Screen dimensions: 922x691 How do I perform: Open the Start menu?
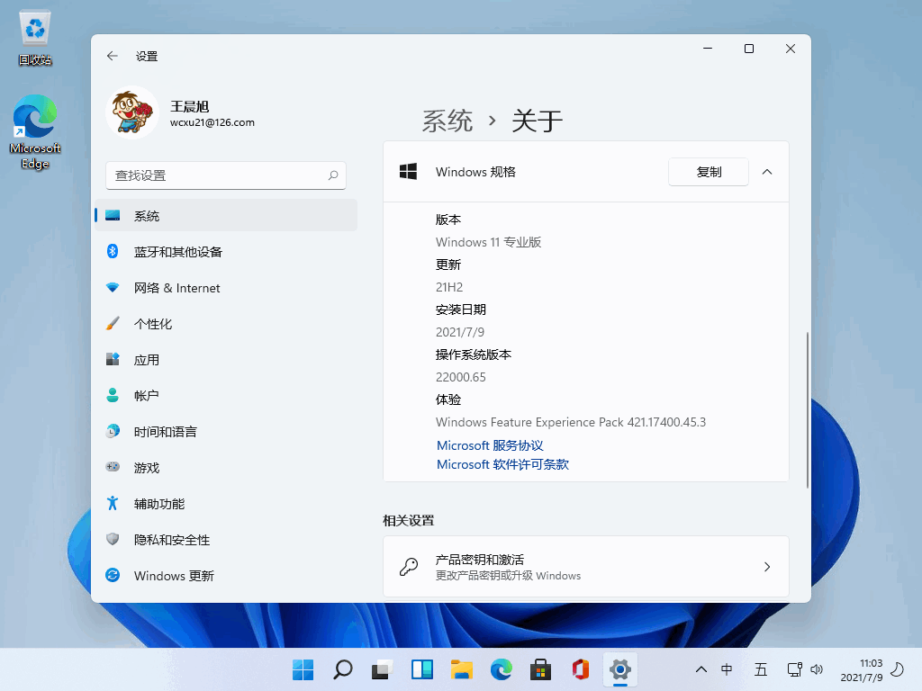pyautogui.click(x=303, y=669)
